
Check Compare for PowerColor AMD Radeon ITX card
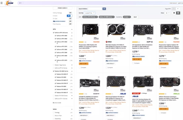(80, 68)
